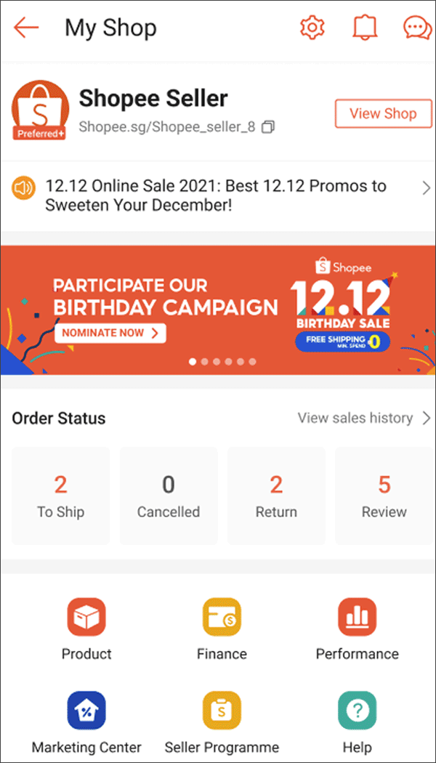Copy the shop link Shopee_seller_8
Screen dimensions: 436x763
[x=268, y=126]
